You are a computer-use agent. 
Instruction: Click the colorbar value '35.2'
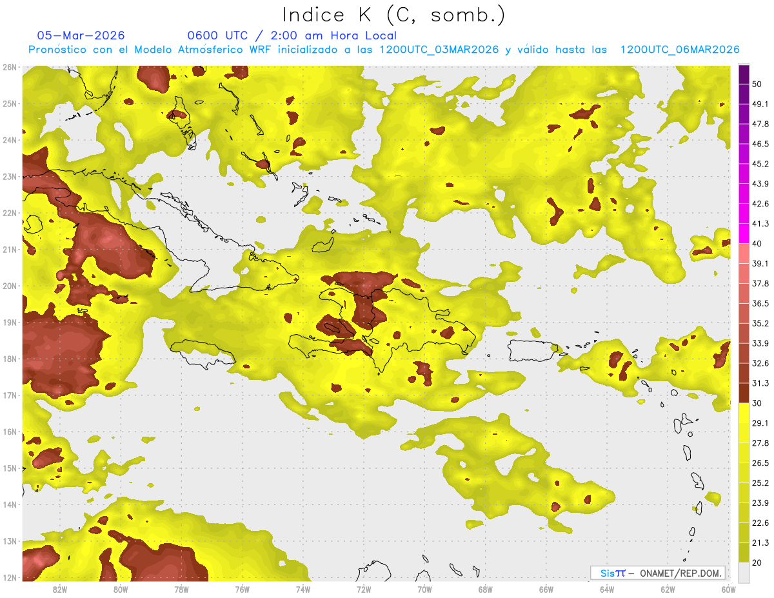point(760,323)
